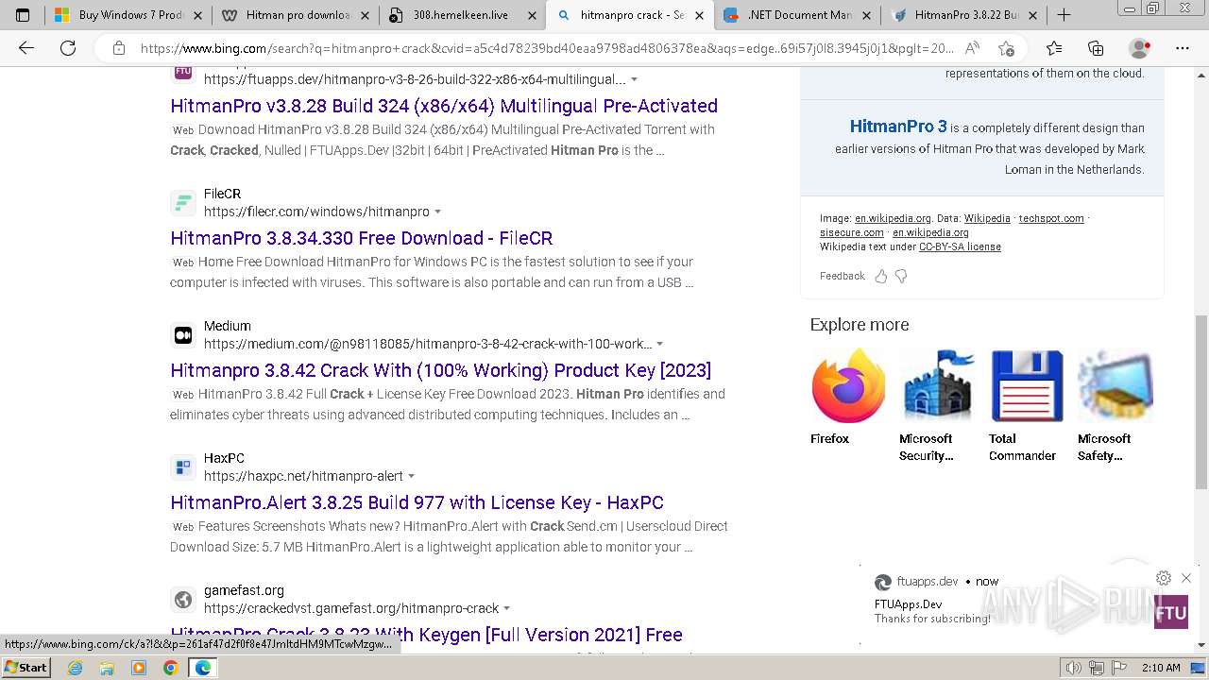
Task: Open the Windows Start menu
Action: 26,668
